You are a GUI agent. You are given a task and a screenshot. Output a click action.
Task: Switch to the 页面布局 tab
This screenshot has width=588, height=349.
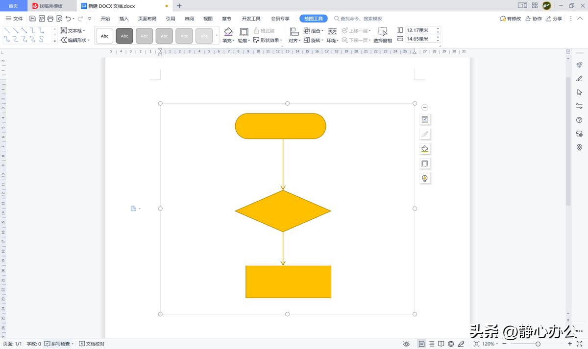pyautogui.click(x=147, y=19)
